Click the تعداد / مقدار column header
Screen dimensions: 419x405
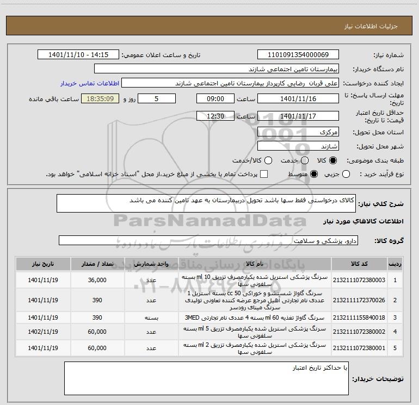pyautogui.click(x=97, y=264)
